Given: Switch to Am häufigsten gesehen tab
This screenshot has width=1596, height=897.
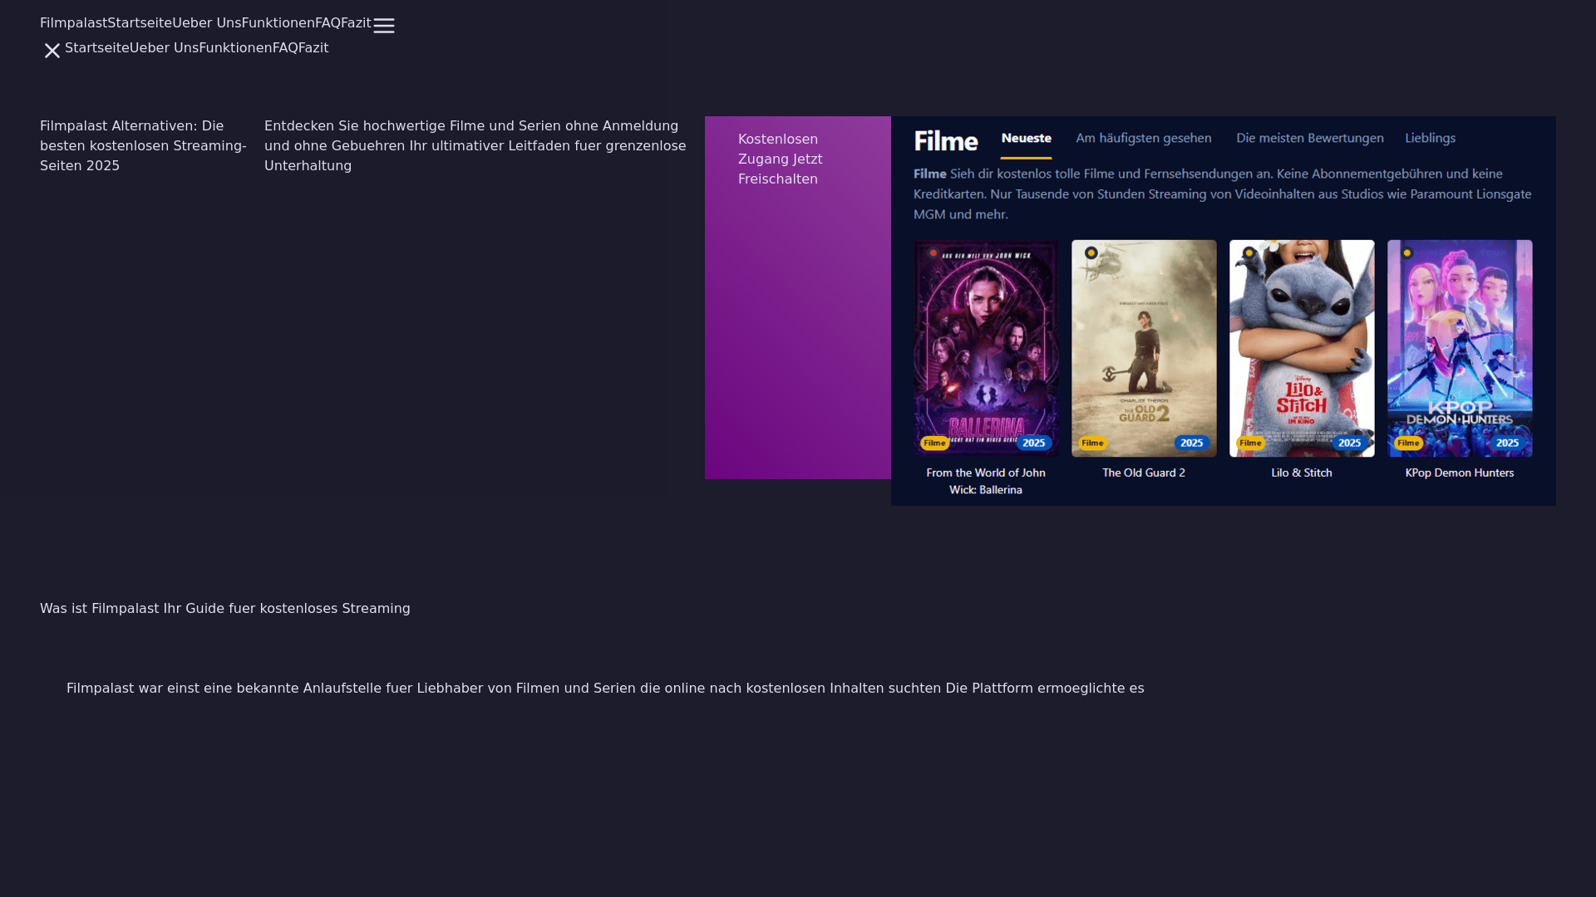Looking at the screenshot, I should [1144, 139].
